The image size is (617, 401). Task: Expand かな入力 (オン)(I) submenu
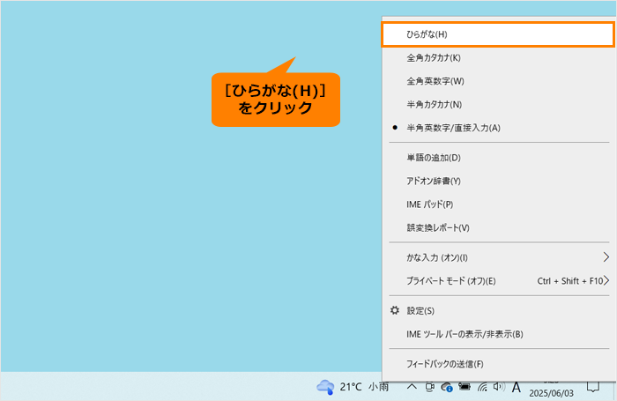[x=498, y=257]
